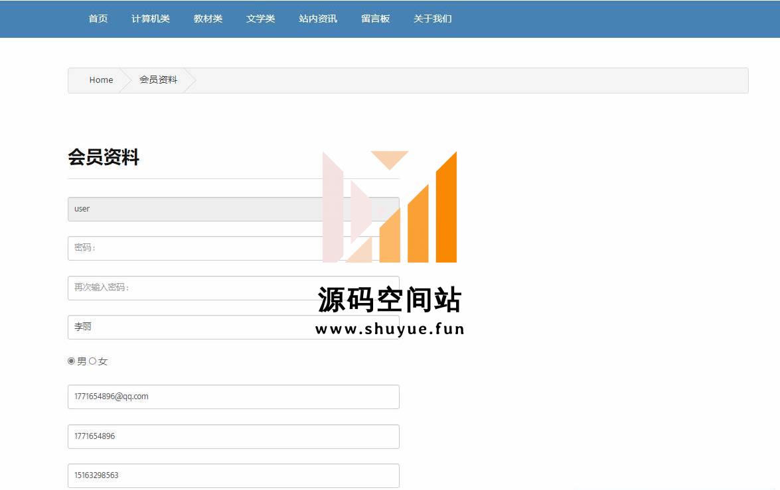Go to 教材类 category
The image size is (780, 490).
click(x=208, y=19)
